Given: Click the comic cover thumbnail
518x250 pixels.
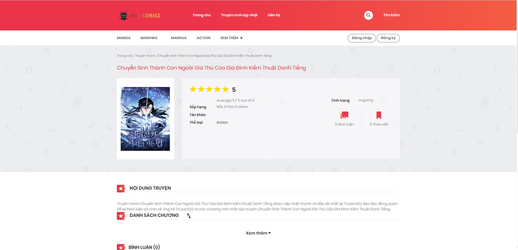Looking at the screenshot, I should 145,119.
